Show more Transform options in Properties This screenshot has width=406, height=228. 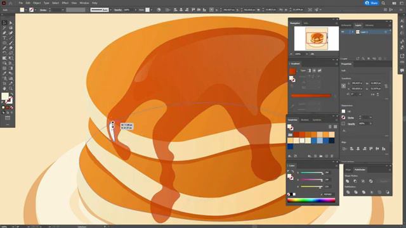click(387, 99)
